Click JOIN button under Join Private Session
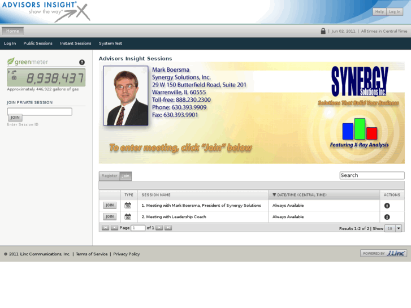The image size is (411, 308). click(x=15, y=118)
